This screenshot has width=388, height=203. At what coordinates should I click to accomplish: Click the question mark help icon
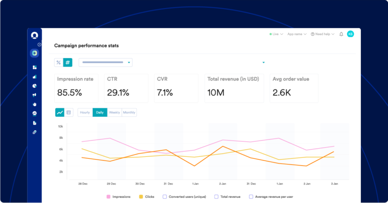[312, 34]
